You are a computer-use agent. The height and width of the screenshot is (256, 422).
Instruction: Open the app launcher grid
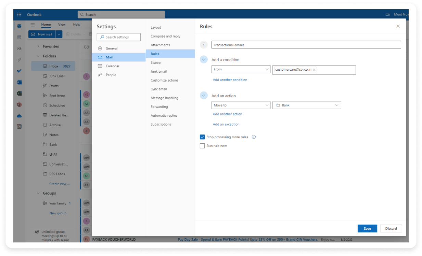pos(19,14)
